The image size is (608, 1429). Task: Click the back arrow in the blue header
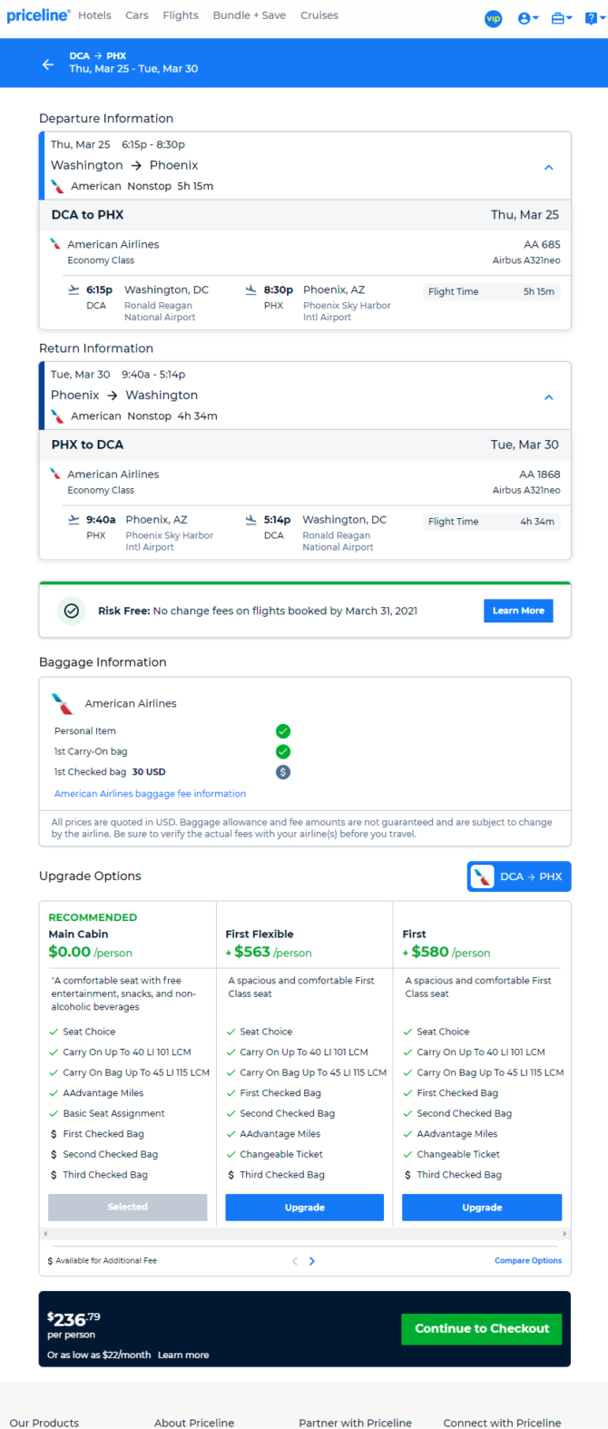click(48, 64)
